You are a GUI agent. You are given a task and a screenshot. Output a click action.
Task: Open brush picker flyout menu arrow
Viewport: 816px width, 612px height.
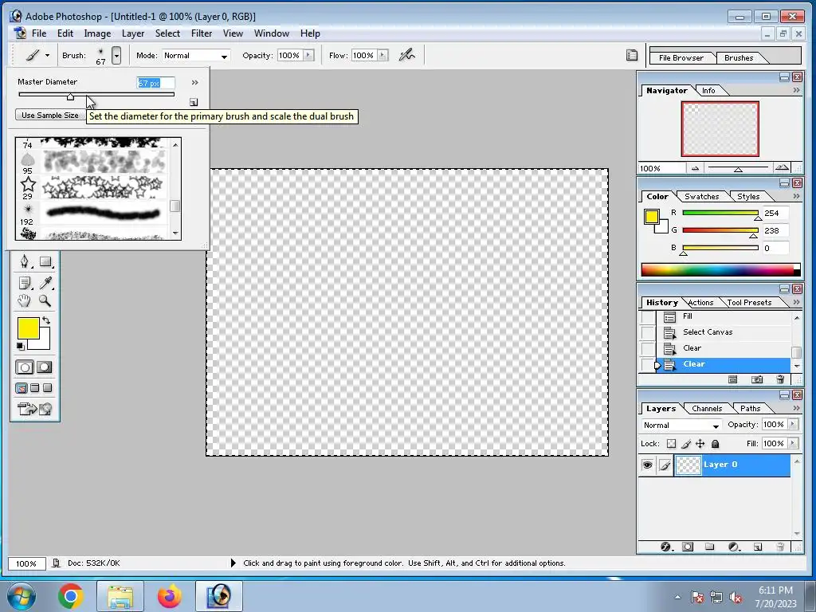194,82
